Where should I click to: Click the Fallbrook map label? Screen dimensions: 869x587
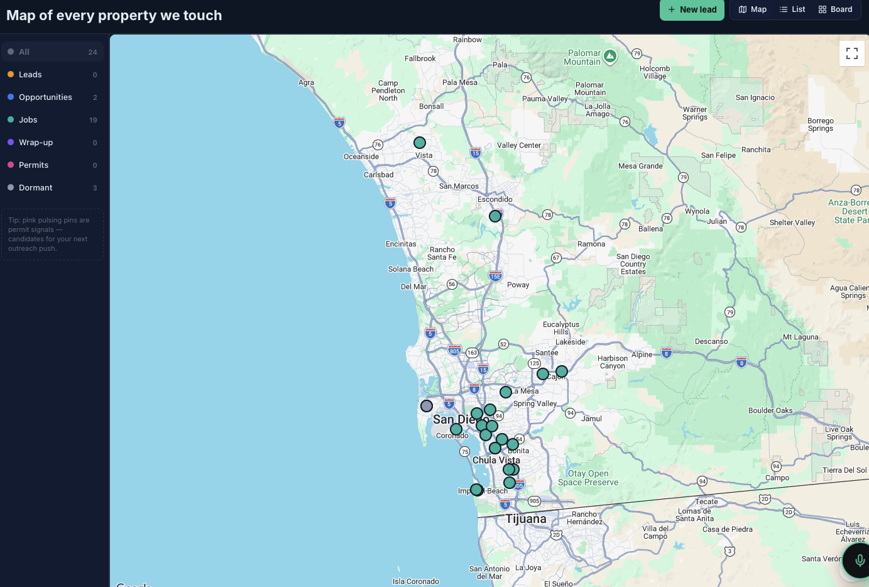pos(420,58)
